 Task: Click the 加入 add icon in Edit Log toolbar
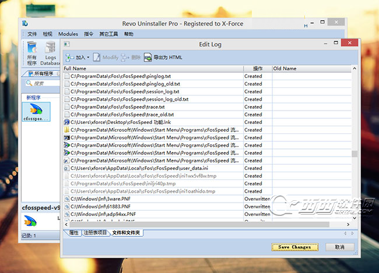[x=69, y=58]
